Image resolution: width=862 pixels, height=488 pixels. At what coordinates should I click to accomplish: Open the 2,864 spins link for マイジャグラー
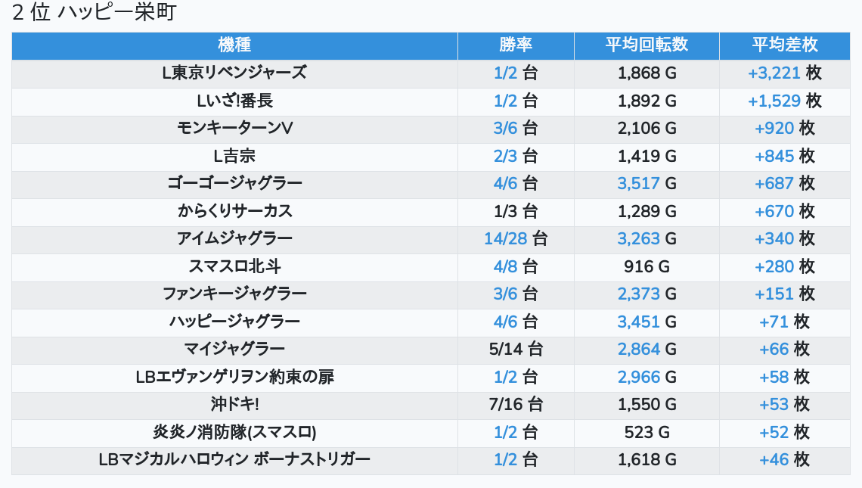[x=638, y=350]
